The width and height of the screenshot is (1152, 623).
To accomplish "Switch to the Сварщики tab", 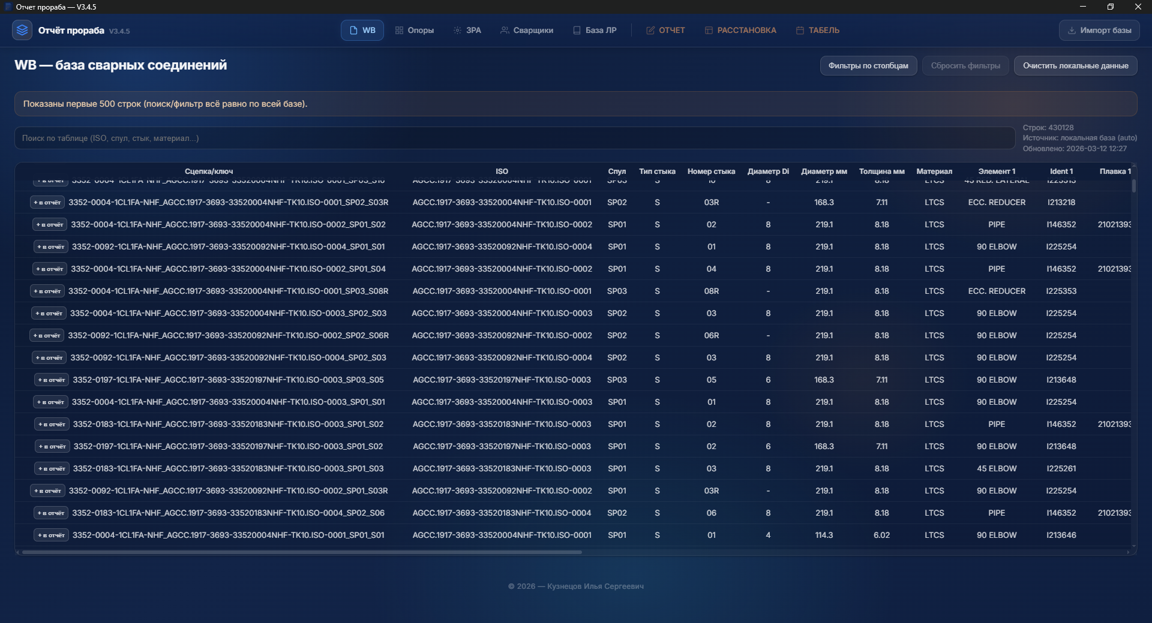I will [527, 31].
